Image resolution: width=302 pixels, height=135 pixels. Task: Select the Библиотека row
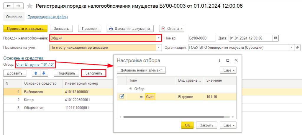pos(58,92)
